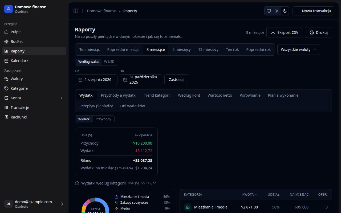Select the Poprzedni rok period
Image resolution: width=341 pixels, height=213 pixels.
tap(258, 50)
